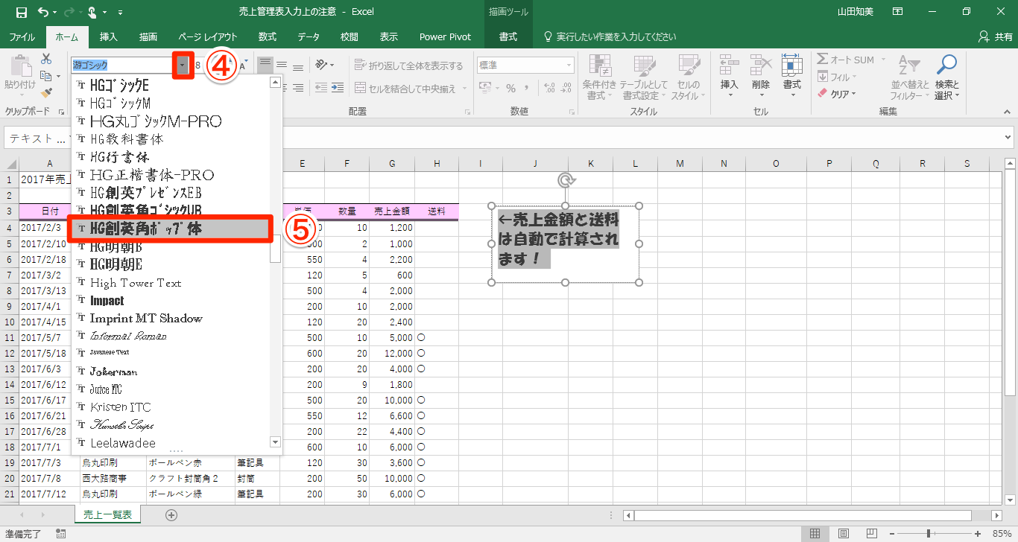
Task: Switch to Page Layout view in status bar
Action: click(x=843, y=534)
